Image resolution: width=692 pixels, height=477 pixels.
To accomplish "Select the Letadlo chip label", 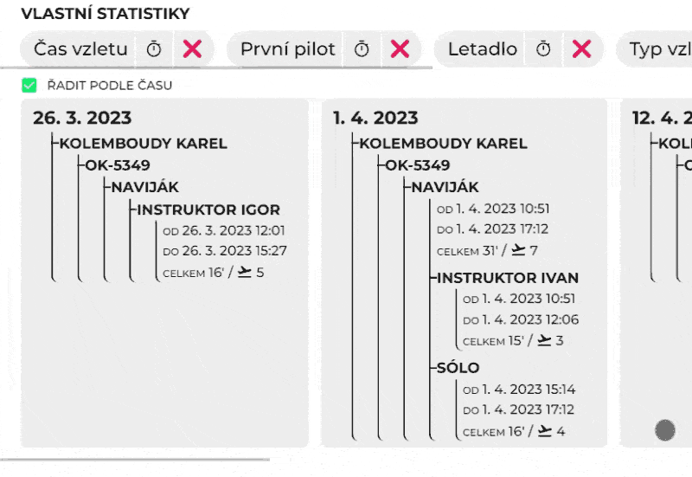I will click(x=482, y=49).
